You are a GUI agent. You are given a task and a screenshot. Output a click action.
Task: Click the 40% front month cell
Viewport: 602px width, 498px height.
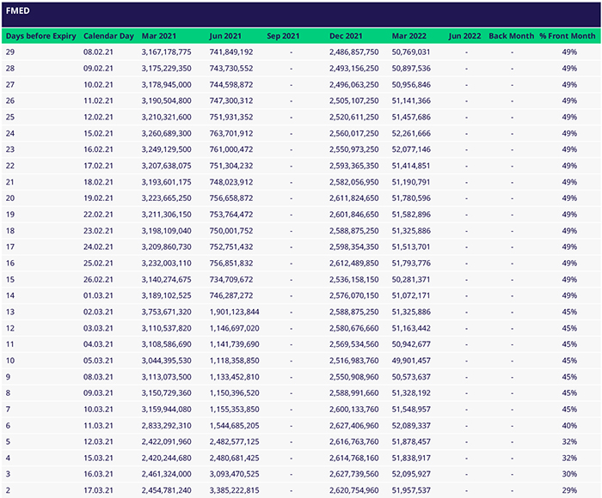point(569,426)
